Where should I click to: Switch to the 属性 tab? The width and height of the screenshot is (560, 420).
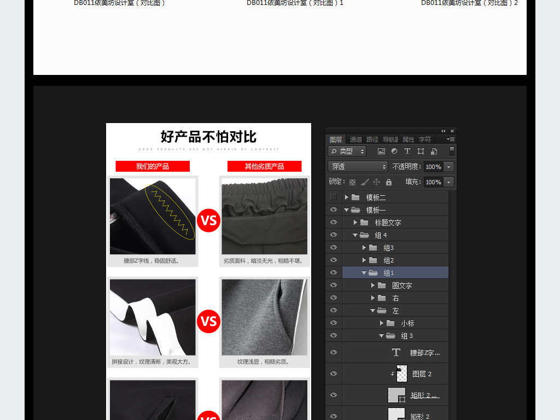tap(409, 139)
